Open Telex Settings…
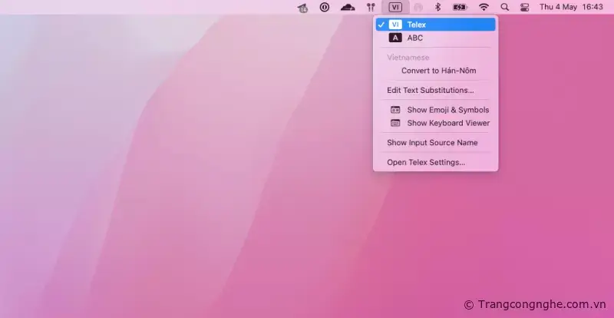The width and height of the screenshot is (614, 318). click(x=425, y=162)
